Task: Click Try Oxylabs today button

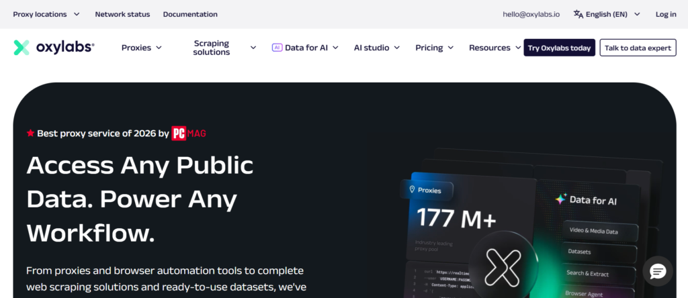Action: point(560,48)
